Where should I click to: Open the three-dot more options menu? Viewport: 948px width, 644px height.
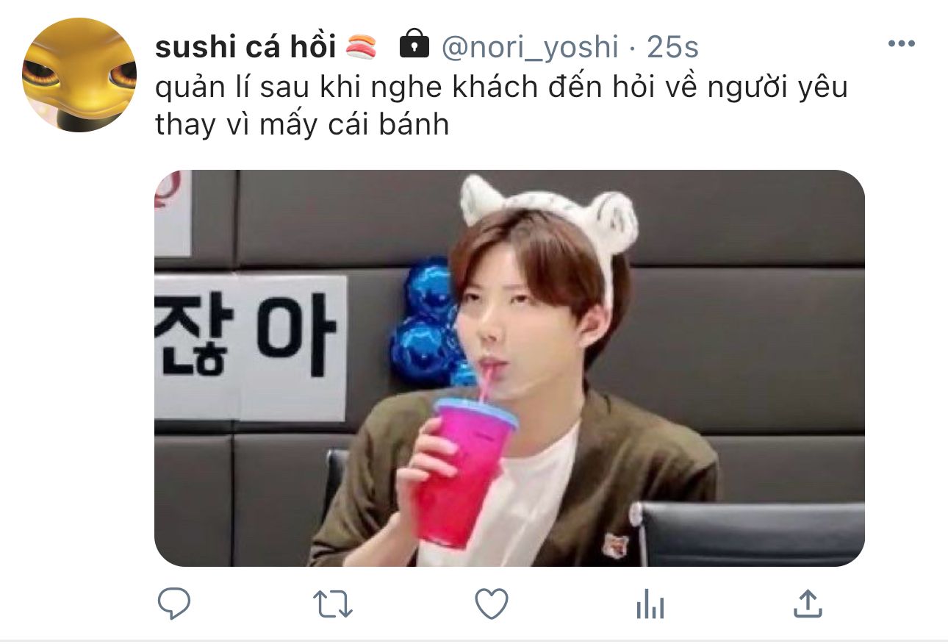[x=901, y=44]
